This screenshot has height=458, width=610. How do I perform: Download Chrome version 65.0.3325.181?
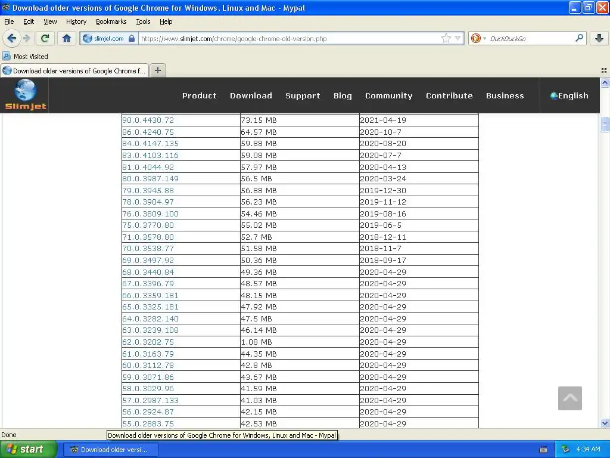pyautogui.click(x=150, y=307)
